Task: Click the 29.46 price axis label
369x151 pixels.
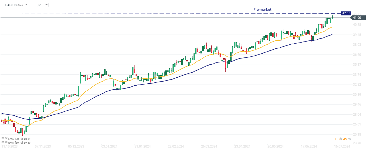Action: point(357,104)
